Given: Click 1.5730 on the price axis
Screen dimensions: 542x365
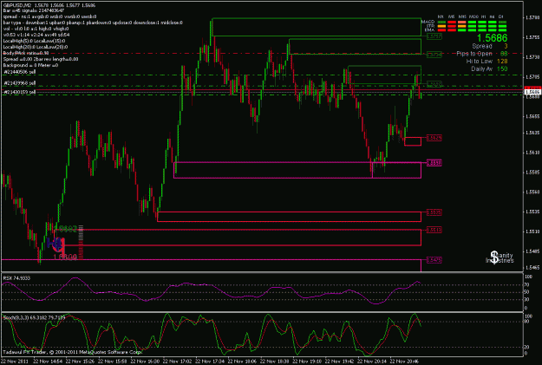Looking at the screenshot, I should pos(532,57).
